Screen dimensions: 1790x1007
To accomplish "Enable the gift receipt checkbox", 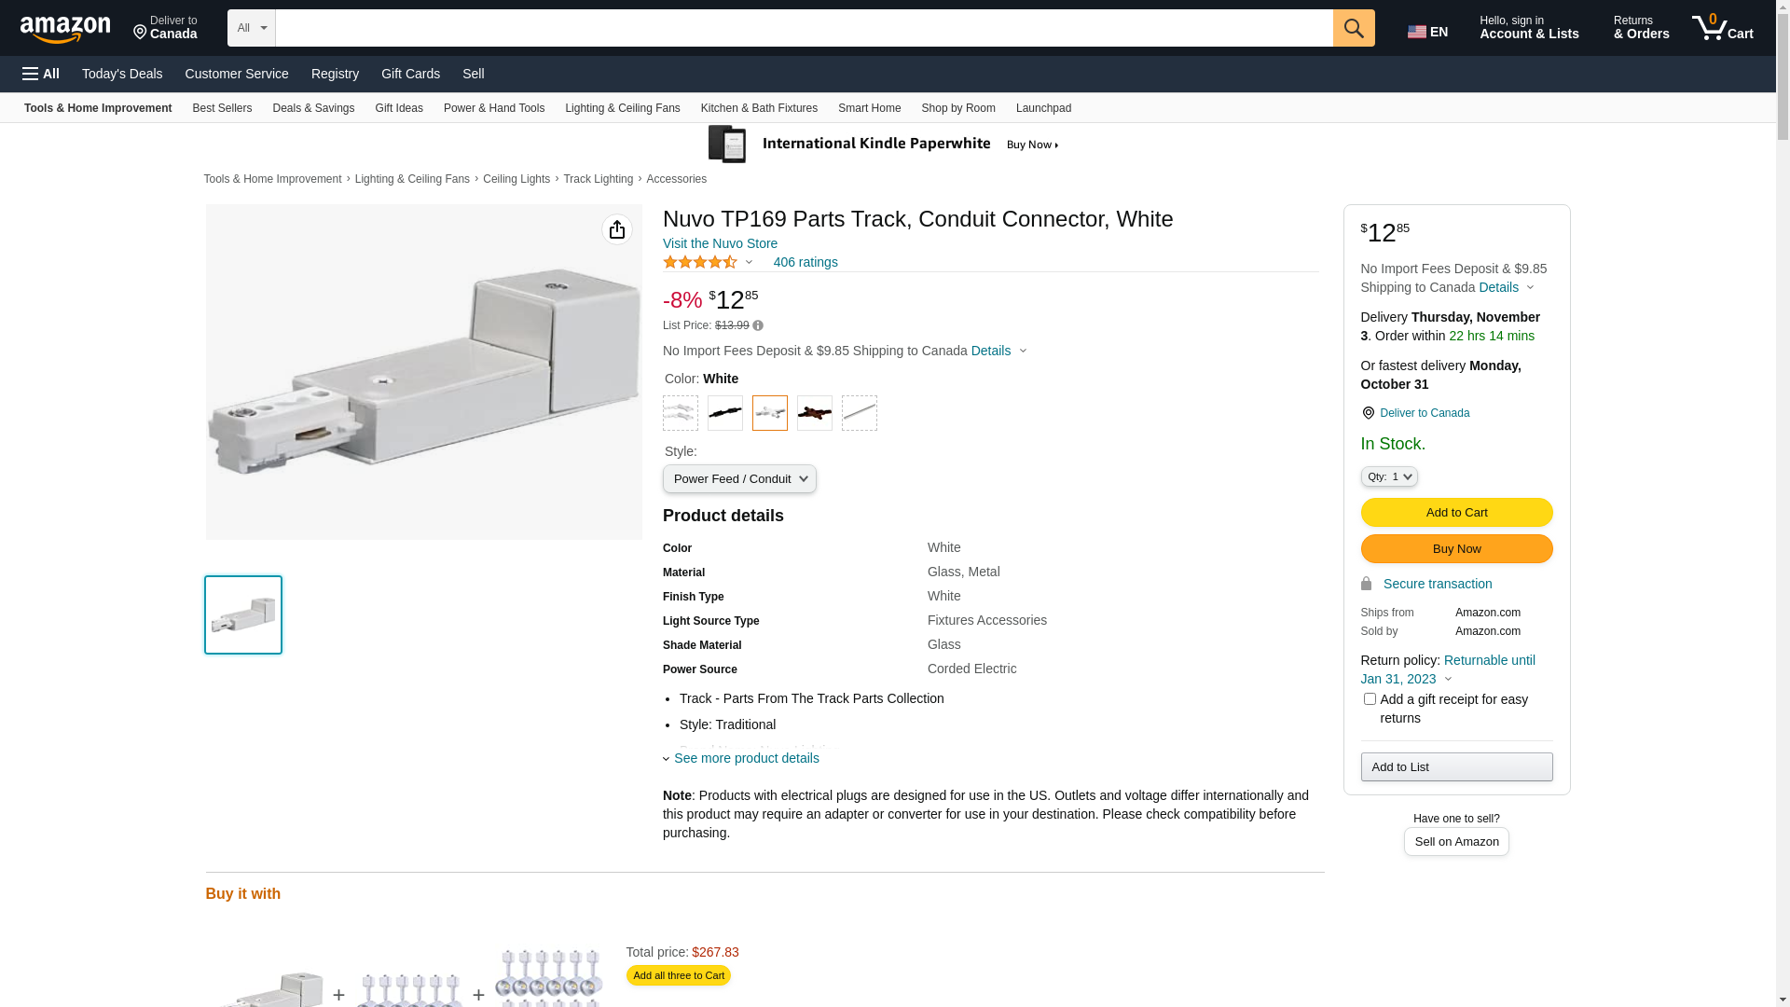I will point(1370,699).
